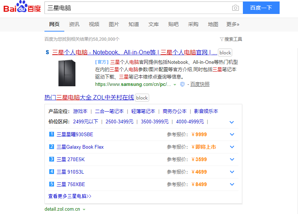298x214 pixels.
Task: Switch to the 图片 tab
Action: coord(114,24)
